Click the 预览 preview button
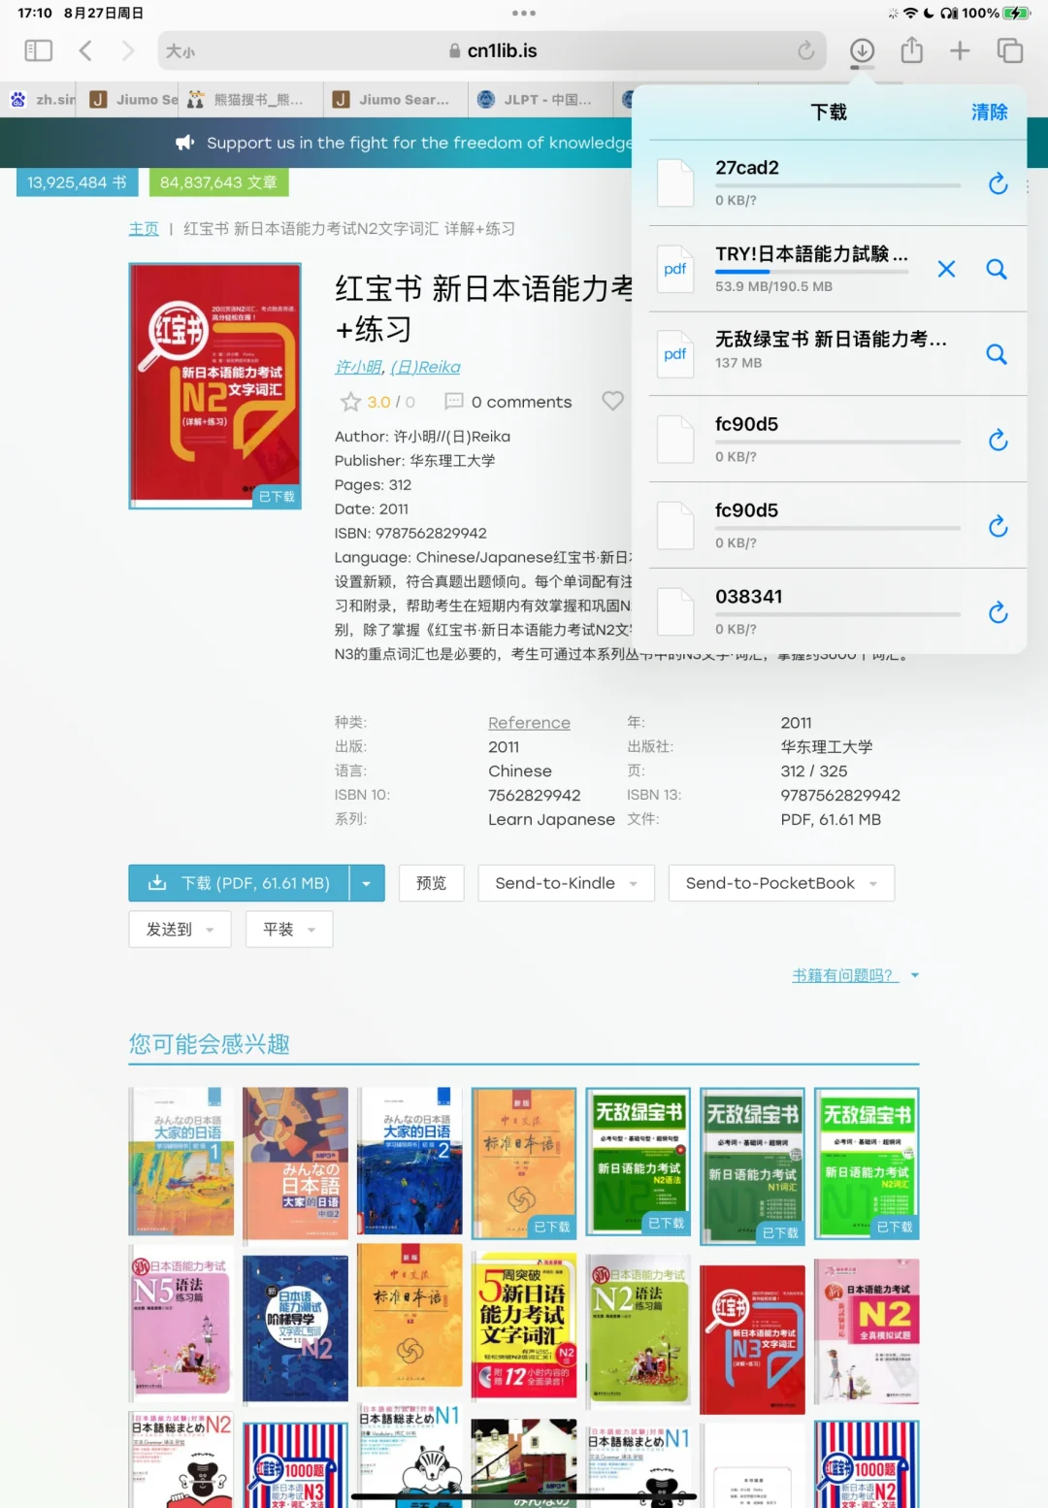1048x1508 pixels. pos(432,883)
